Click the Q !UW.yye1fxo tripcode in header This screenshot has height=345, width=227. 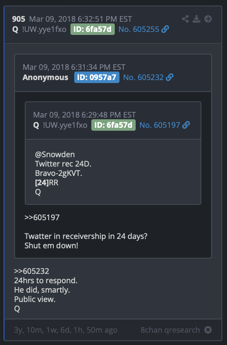(x=39, y=29)
